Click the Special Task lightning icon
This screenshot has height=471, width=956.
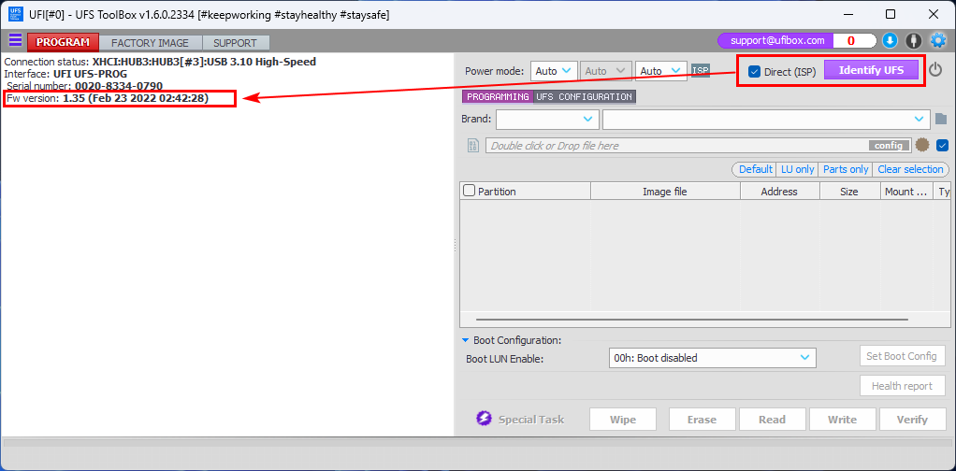pos(485,420)
